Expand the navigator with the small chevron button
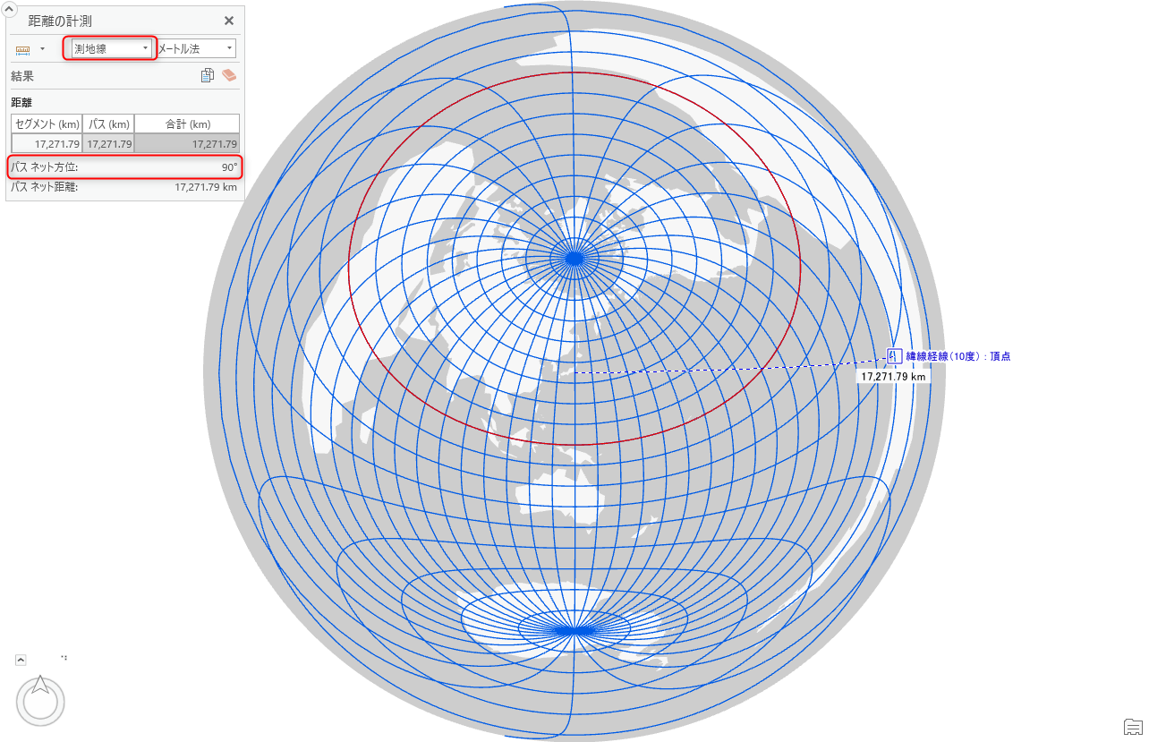Screen dimensions: 1149x742 tap(21, 660)
